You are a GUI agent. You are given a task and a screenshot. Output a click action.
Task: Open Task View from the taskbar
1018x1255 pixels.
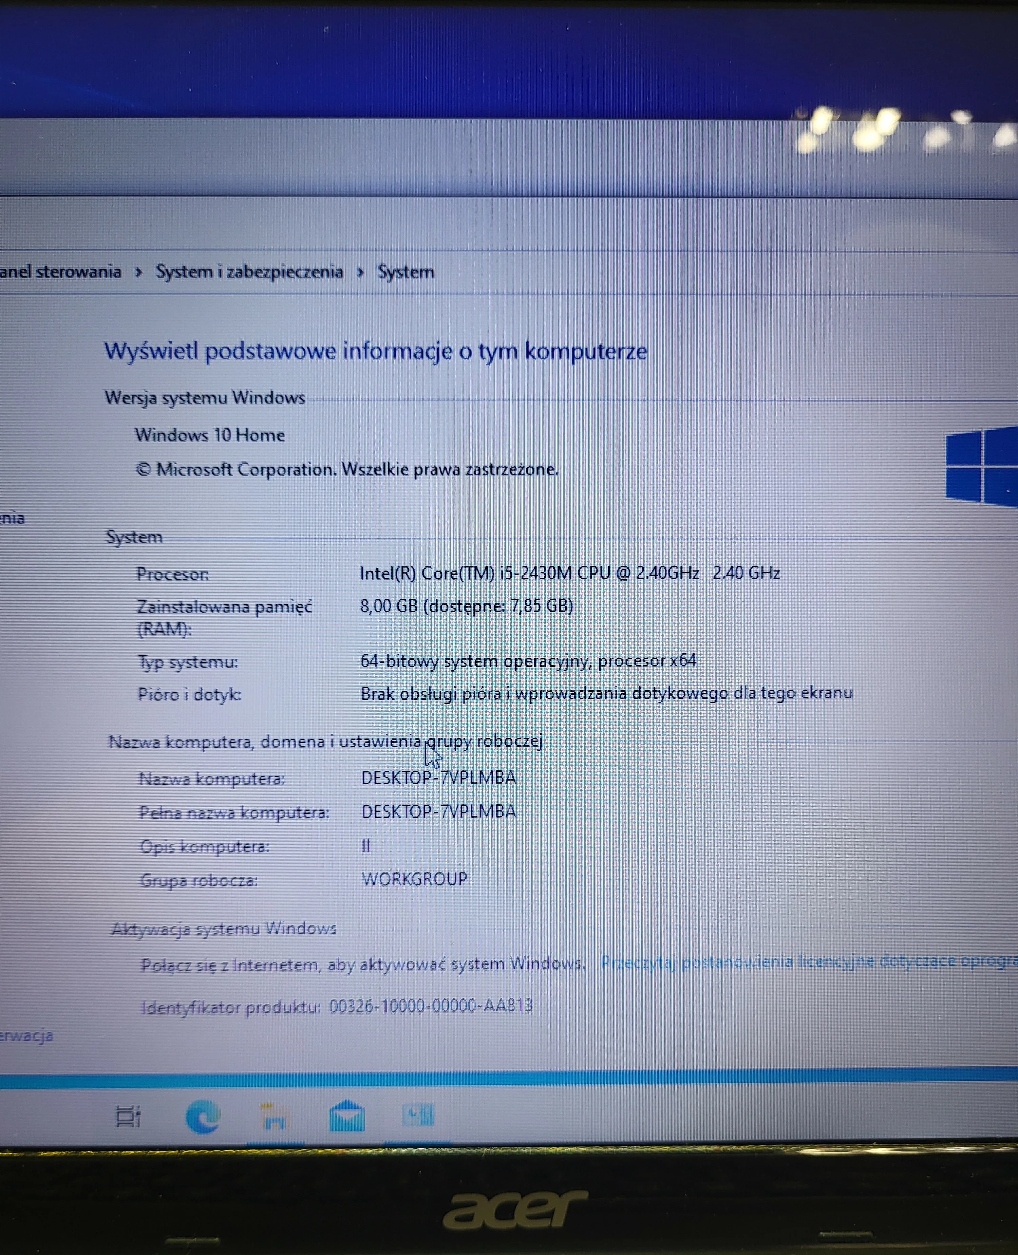pos(128,1116)
